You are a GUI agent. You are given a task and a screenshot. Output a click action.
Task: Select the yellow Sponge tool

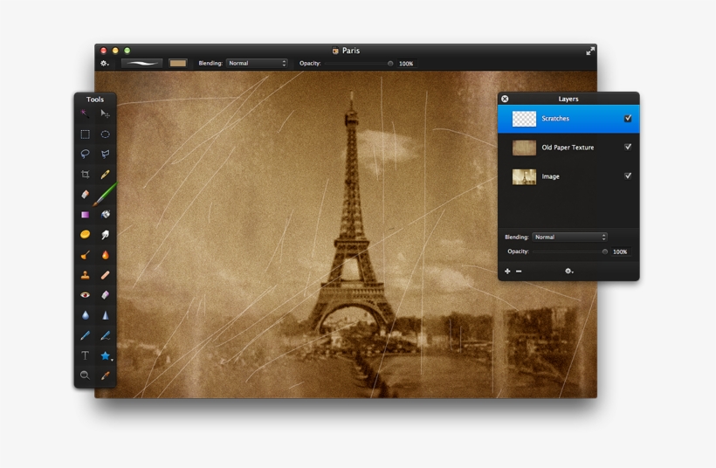pyautogui.click(x=85, y=234)
